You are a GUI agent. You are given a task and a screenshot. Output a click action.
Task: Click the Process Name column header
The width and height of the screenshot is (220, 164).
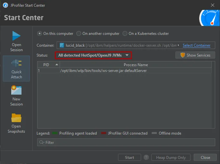[x=136, y=65]
